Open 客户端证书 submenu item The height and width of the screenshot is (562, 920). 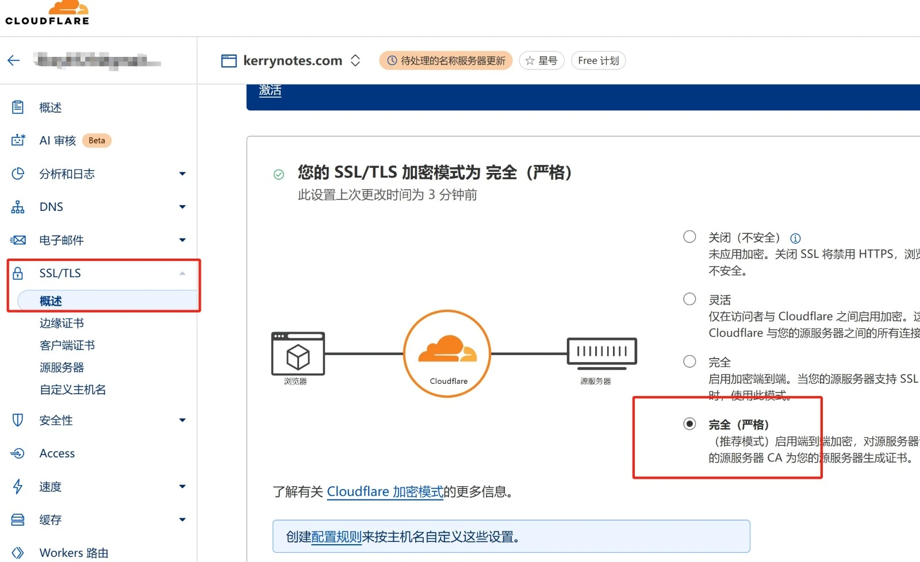click(67, 345)
